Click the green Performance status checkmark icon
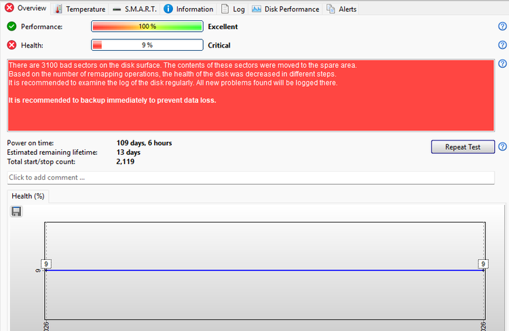509x331 pixels. coord(12,26)
